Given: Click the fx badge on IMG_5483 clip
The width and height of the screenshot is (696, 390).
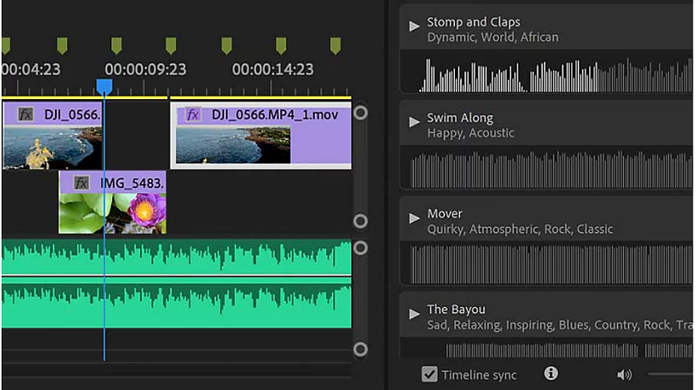Looking at the screenshot, I should (81, 182).
